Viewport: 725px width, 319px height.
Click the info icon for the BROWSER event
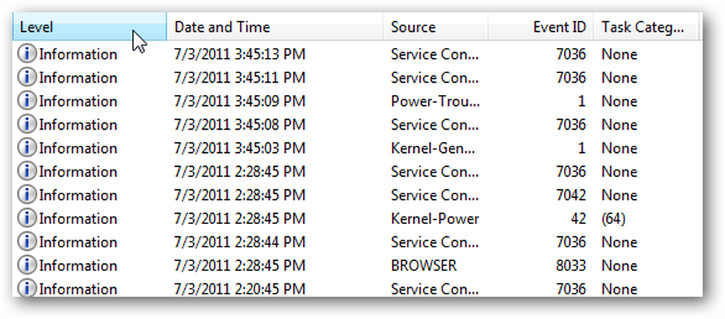[27, 266]
